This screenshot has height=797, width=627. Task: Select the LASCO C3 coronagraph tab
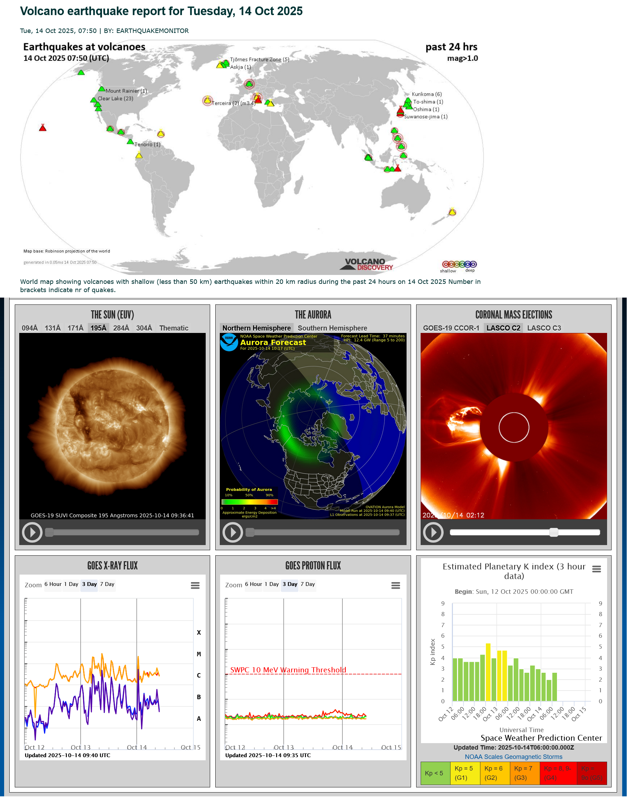[544, 328]
